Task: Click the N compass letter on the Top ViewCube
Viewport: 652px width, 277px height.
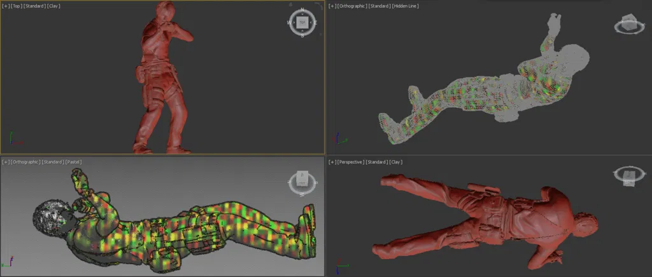Action: [302, 10]
